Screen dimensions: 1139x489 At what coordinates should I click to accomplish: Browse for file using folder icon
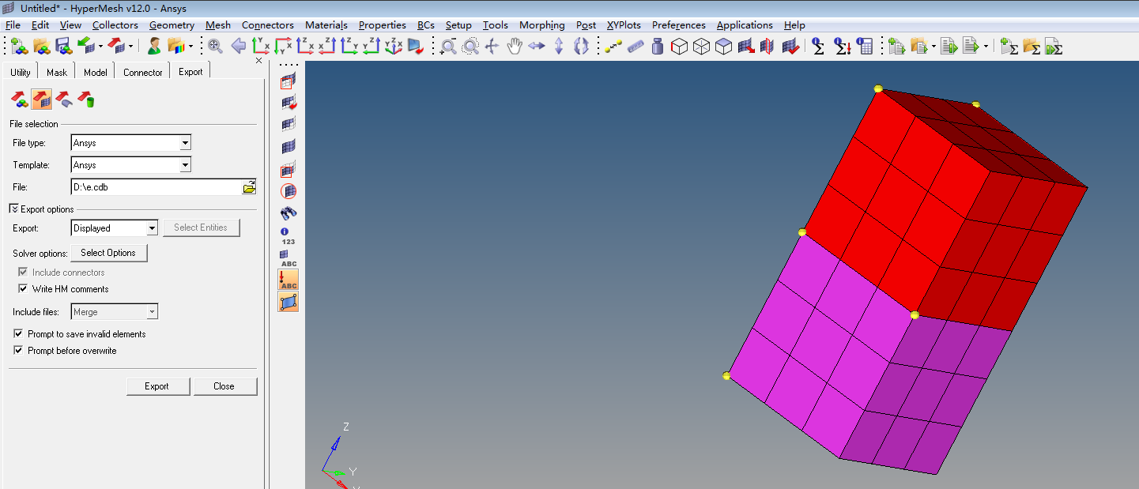(249, 187)
